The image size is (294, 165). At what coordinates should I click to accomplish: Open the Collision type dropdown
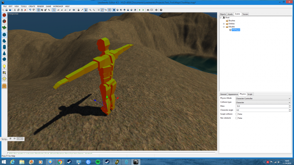pyautogui.click(x=263, y=102)
